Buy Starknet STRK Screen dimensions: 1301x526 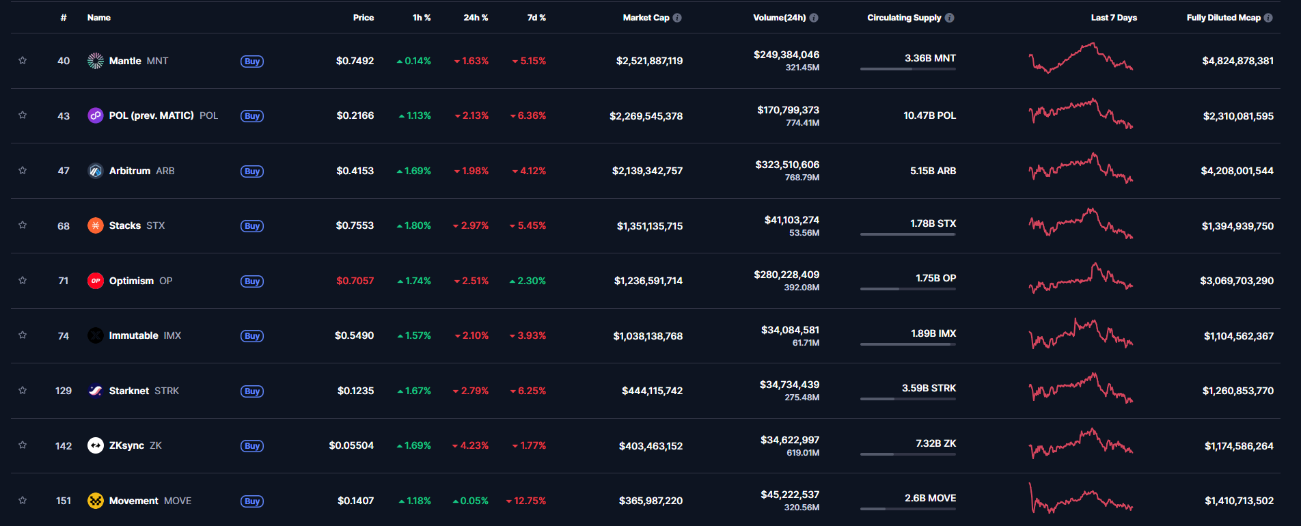[x=252, y=391]
